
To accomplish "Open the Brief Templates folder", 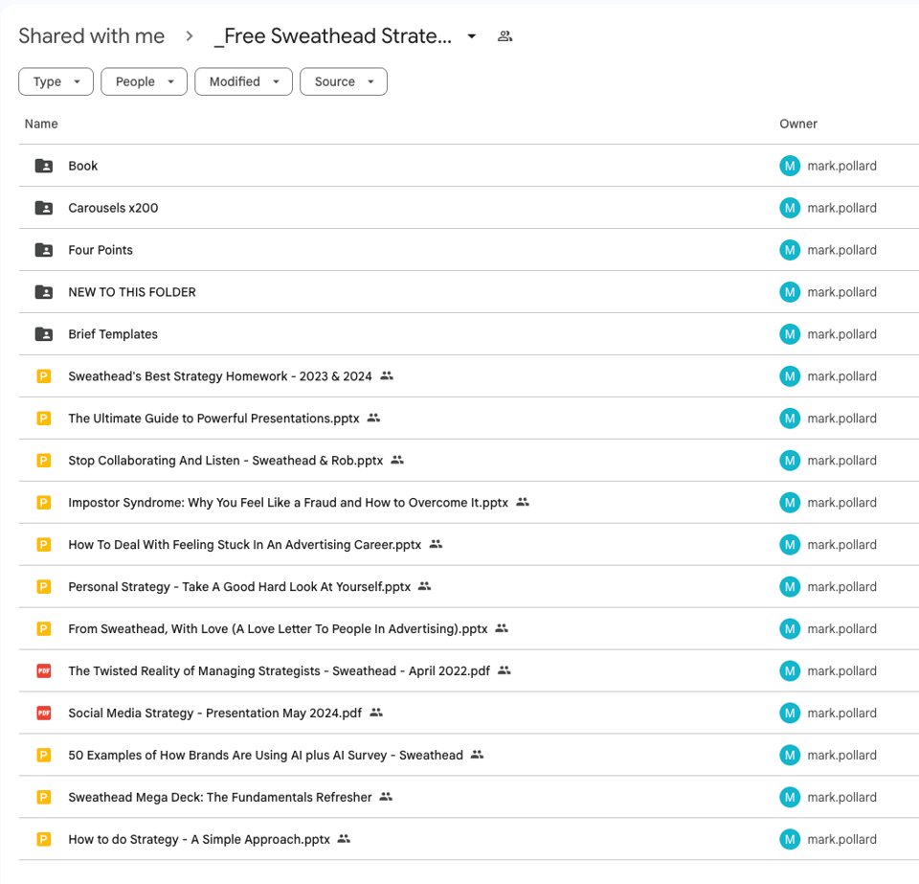I will pyautogui.click(x=113, y=334).
